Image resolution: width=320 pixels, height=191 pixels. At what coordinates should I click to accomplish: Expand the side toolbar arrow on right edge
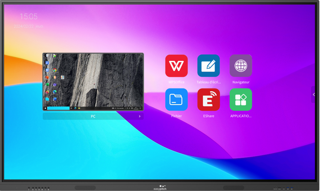click(x=314, y=94)
